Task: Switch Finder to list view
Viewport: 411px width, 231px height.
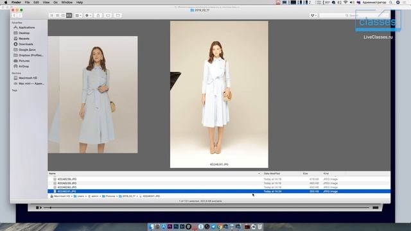Action: tap(57, 15)
